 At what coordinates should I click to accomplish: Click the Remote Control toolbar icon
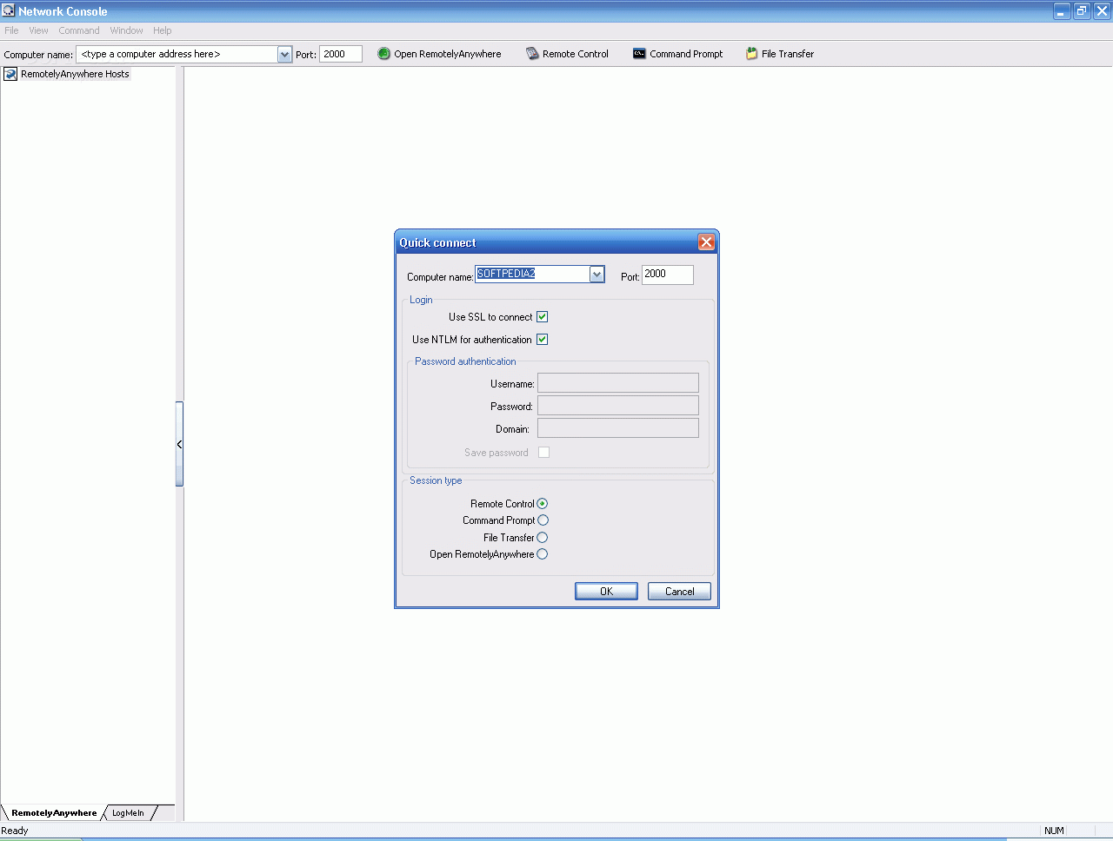(532, 54)
